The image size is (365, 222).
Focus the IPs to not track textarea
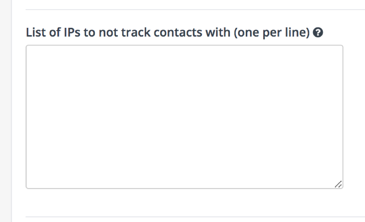(x=184, y=117)
